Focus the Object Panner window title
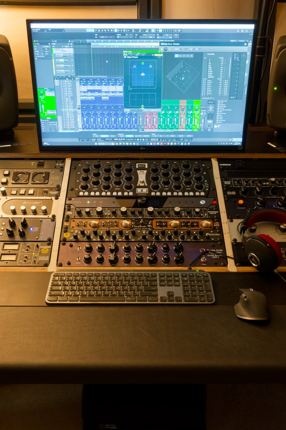Screen dimensions: 286x430 132,57
